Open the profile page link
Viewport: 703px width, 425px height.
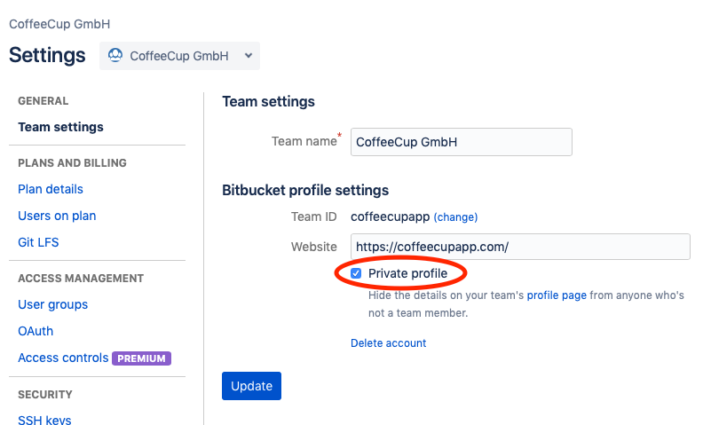pyautogui.click(x=557, y=295)
